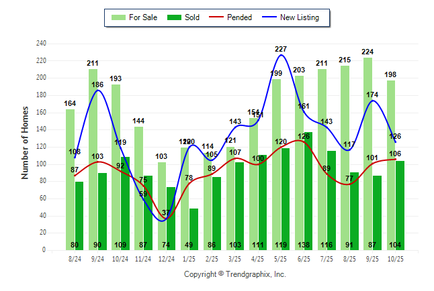Click the 8/24 x-axis month label
This screenshot has width=434, height=291.
(75, 258)
